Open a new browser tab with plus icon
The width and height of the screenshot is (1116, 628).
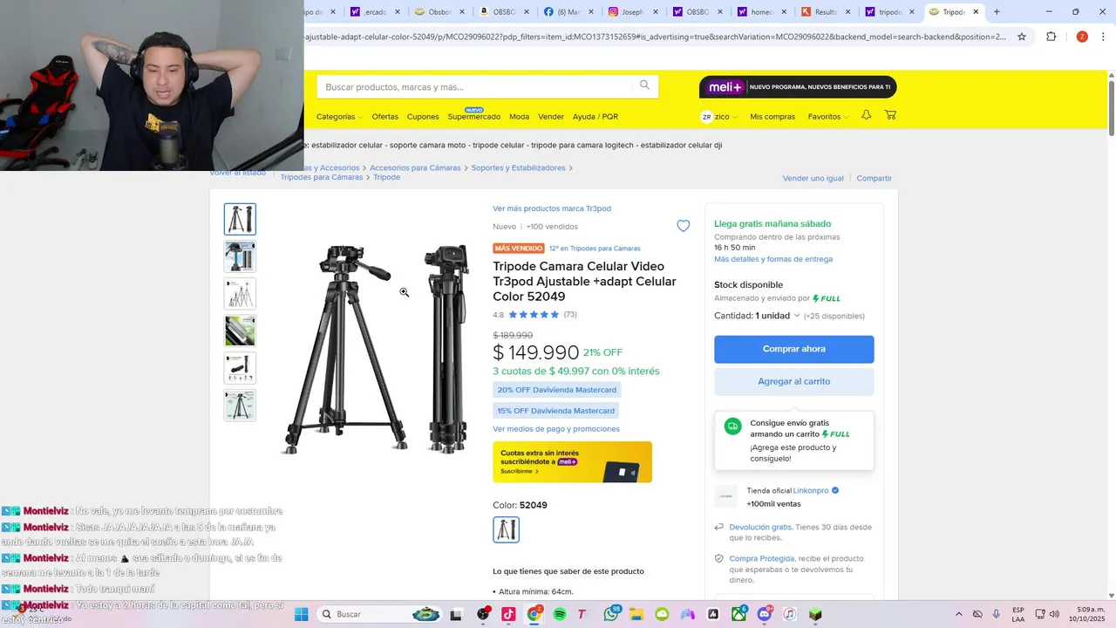pyautogui.click(x=997, y=12)
